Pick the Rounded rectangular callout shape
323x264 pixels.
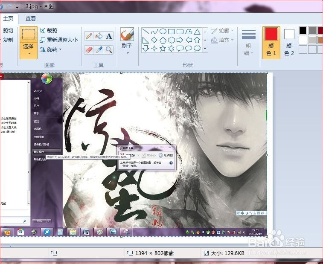coord(180,48)
